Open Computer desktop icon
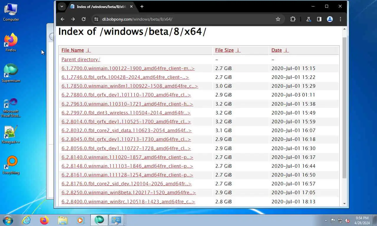Screen dimensions: 377x226 coord(11,12)
